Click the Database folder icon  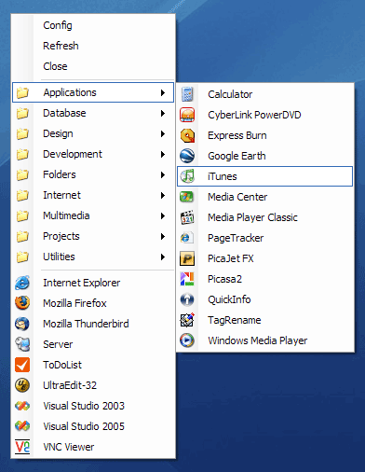22,113
